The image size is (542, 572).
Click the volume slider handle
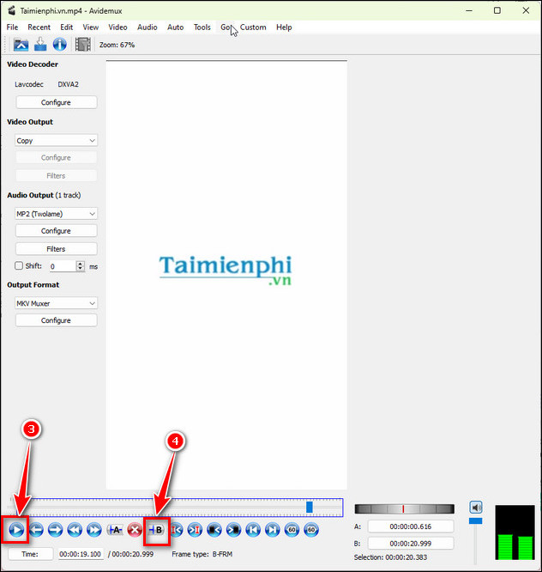tap(475, 520)
